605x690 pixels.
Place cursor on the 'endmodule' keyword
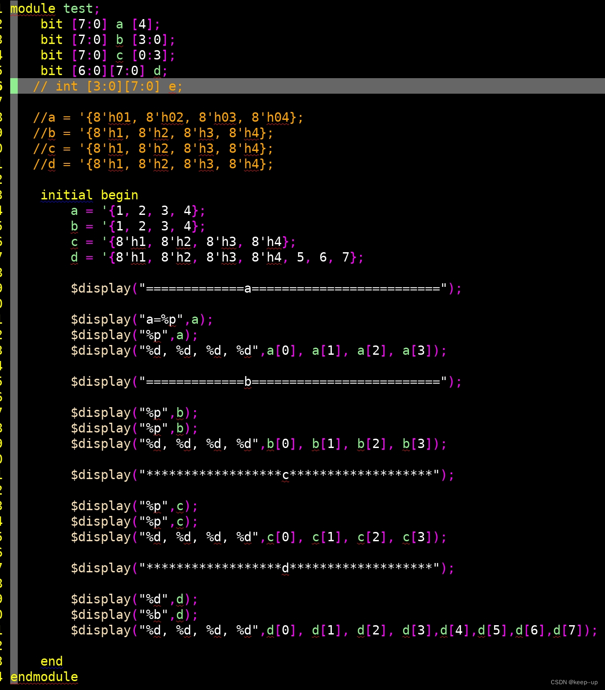point(44,676)
